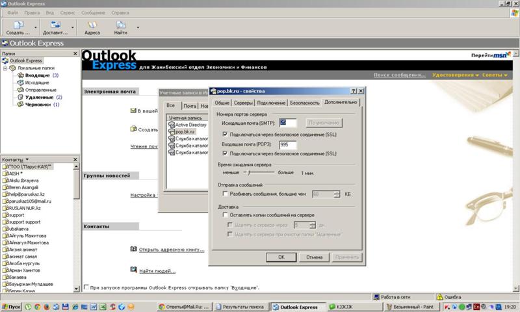520x312 pixels.
Task: Switch to Безымянный - Paint taskbar button
Action: click(x=413, y=307)
